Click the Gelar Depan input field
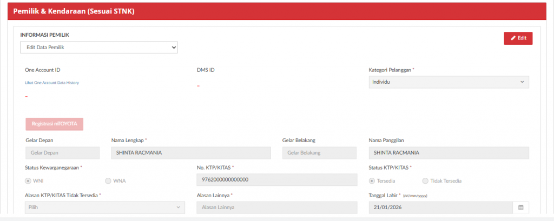 point(62,153)
